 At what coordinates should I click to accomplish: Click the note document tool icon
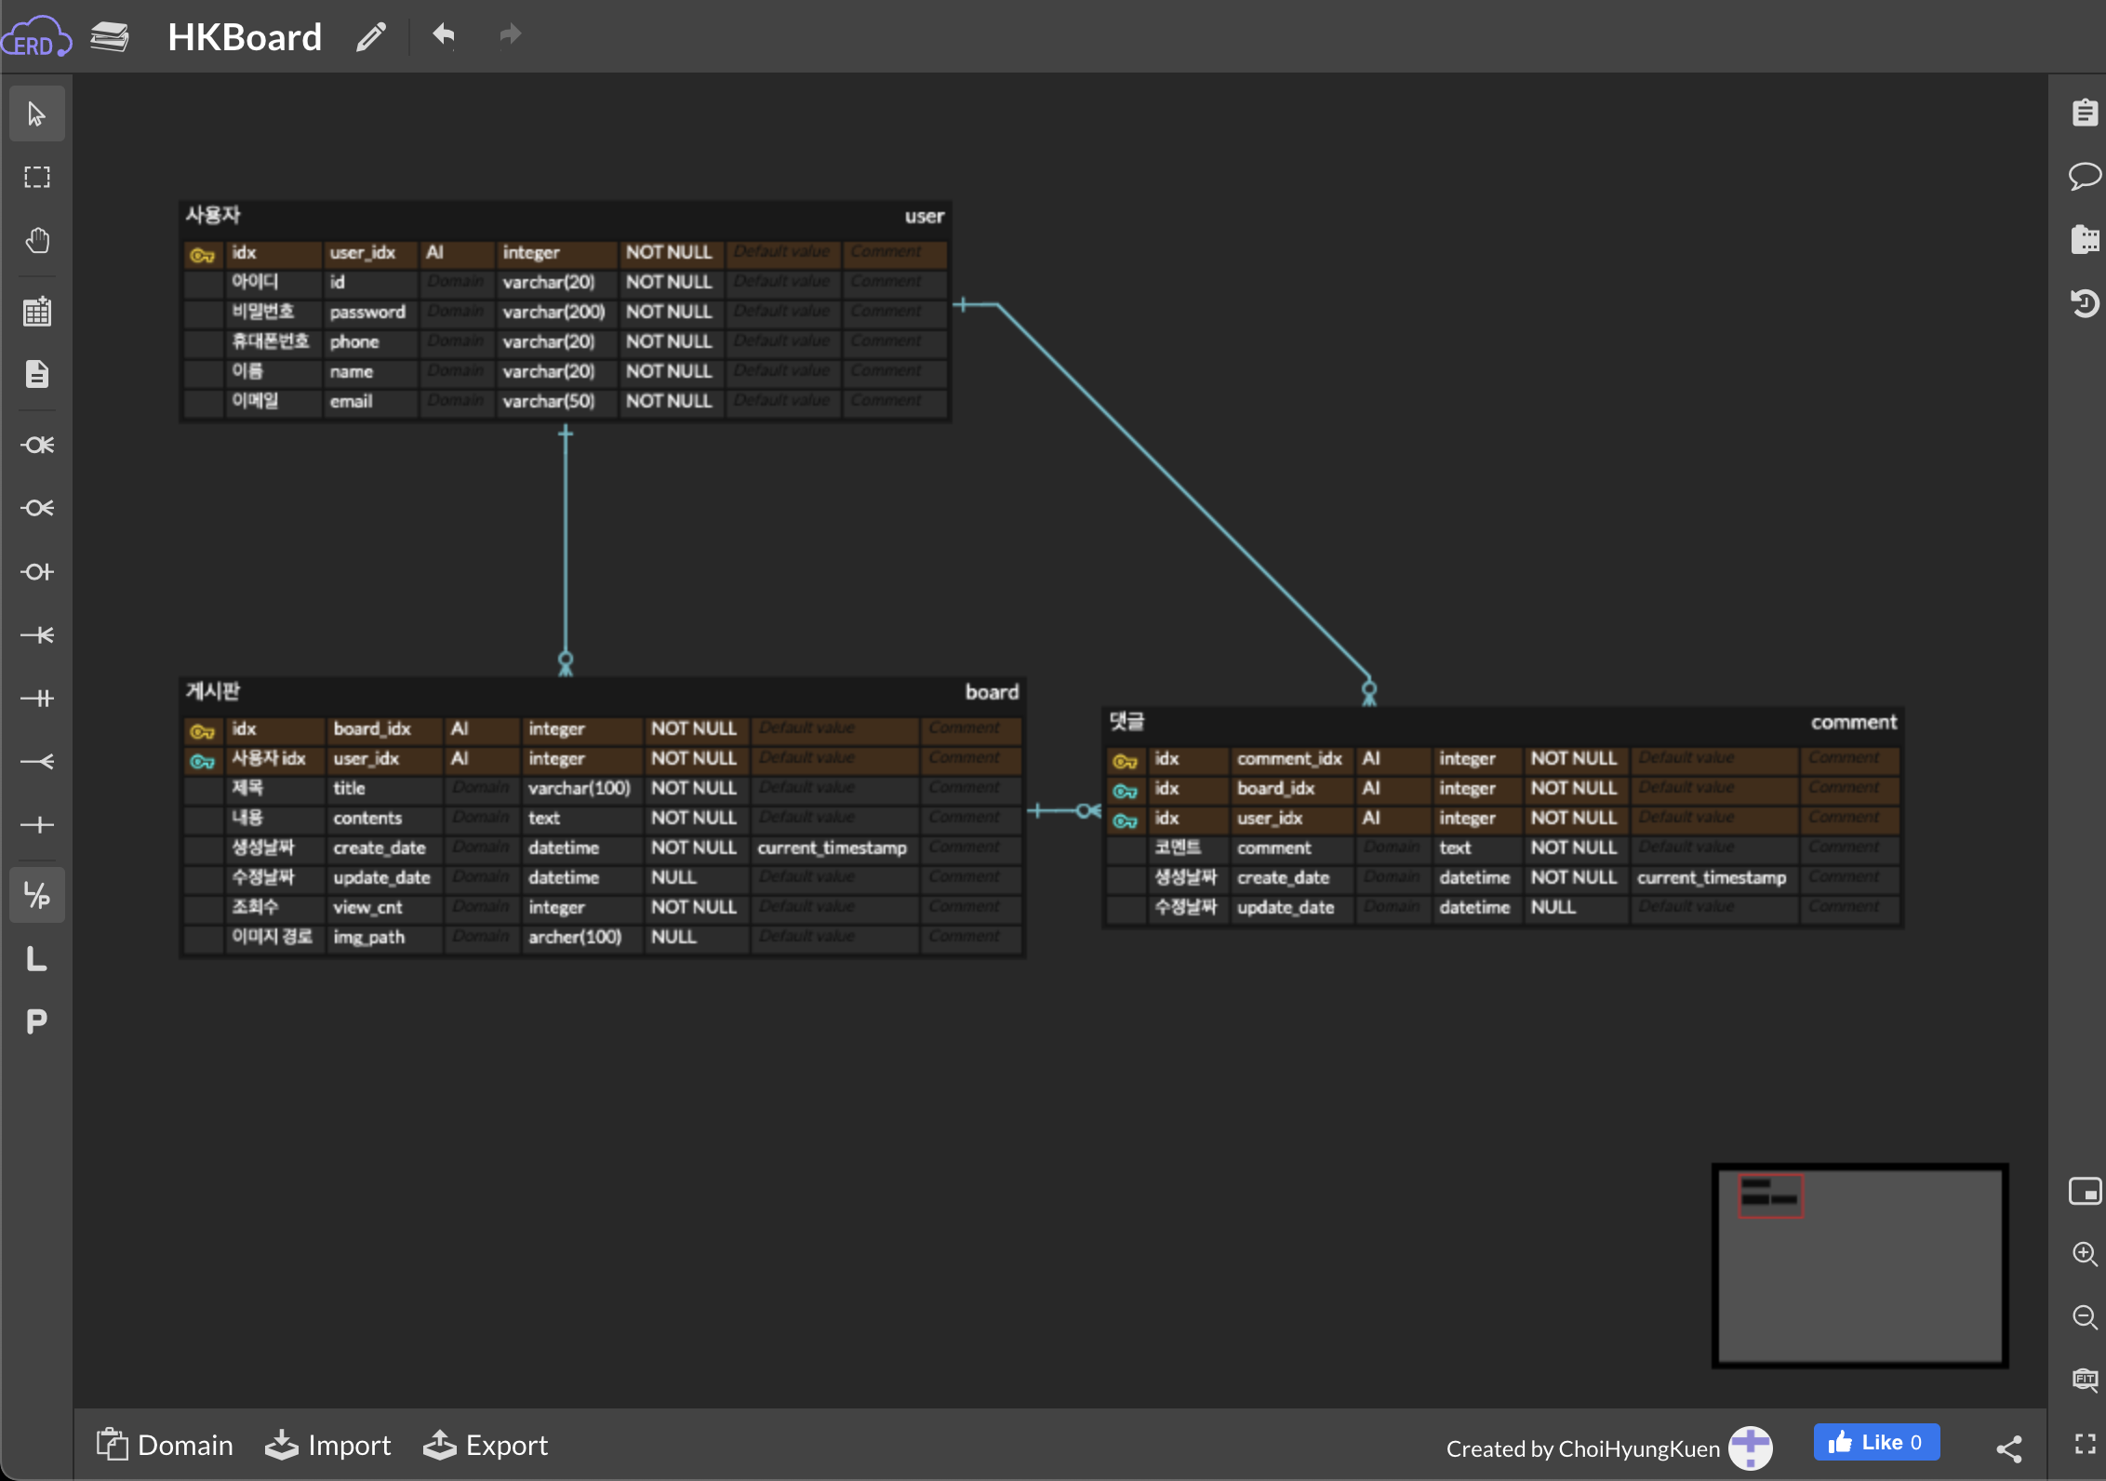click(36, 374)
